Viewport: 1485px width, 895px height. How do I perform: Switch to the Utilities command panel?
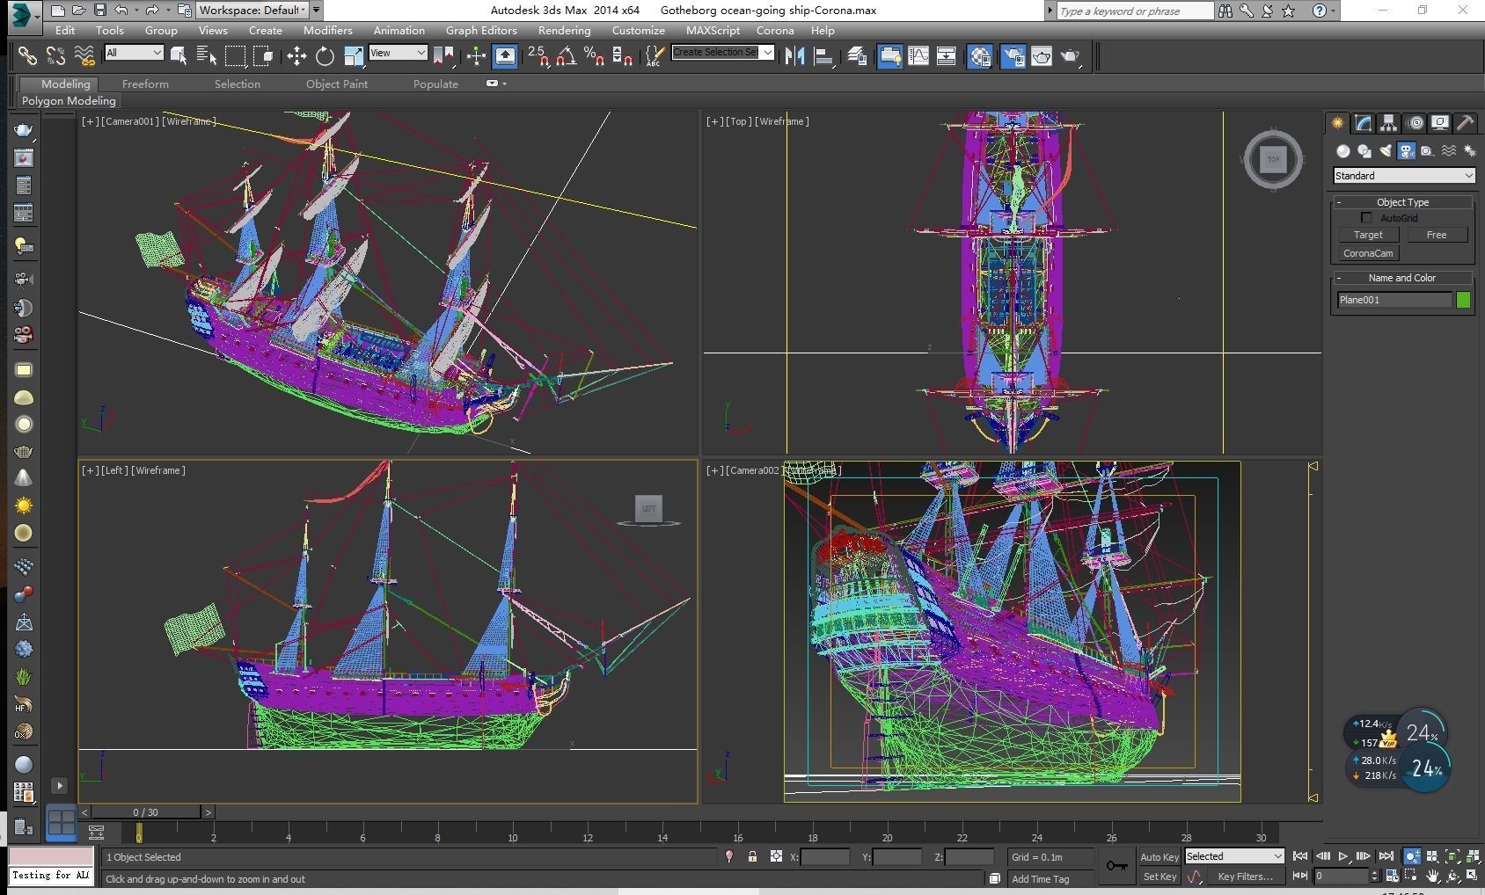[x=1465, y=123]
